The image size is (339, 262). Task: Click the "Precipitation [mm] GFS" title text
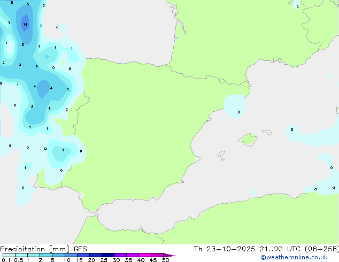(43, 249)
